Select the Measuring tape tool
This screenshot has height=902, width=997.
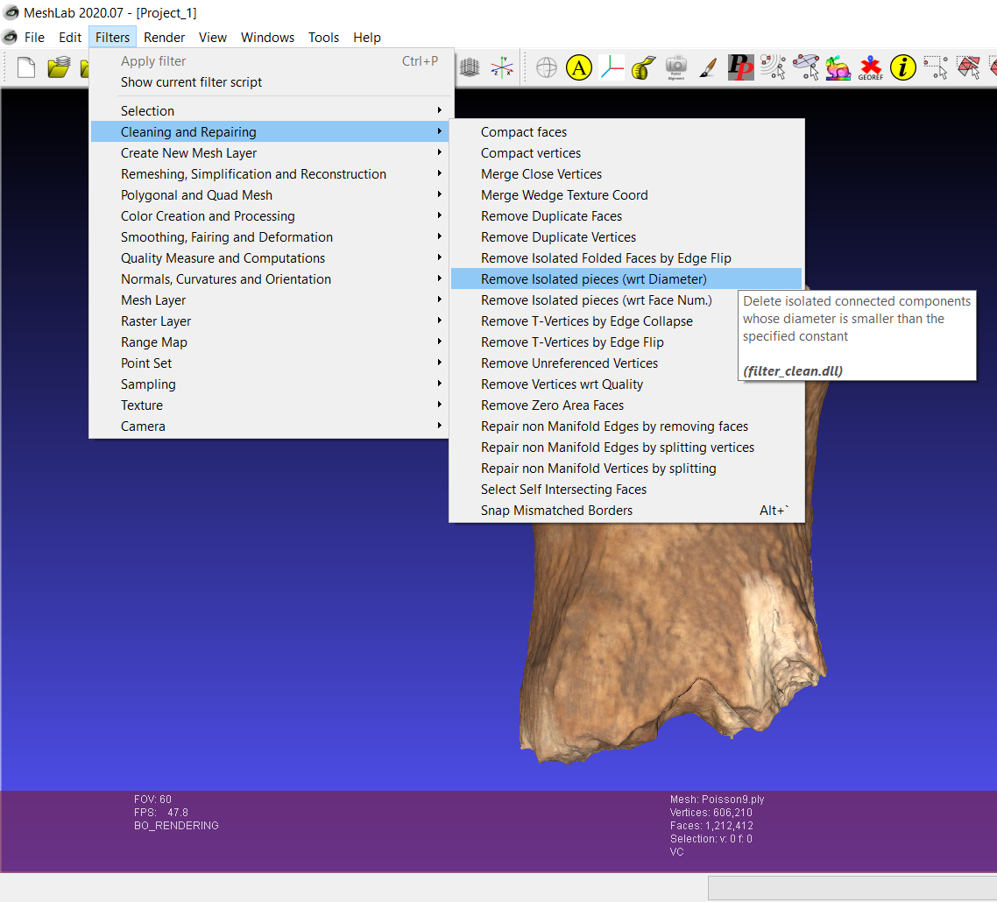click(x=643, y=67)
